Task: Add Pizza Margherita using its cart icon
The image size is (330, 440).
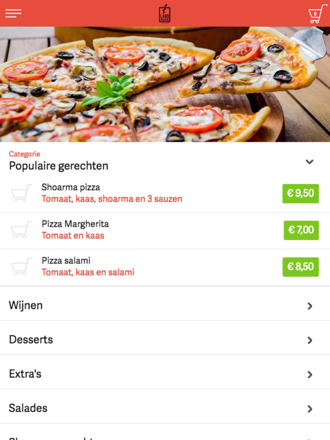Action: 21,230
